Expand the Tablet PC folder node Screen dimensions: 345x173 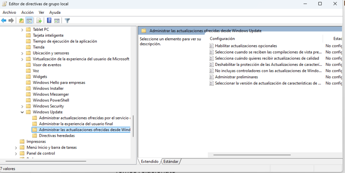(22, 30)
